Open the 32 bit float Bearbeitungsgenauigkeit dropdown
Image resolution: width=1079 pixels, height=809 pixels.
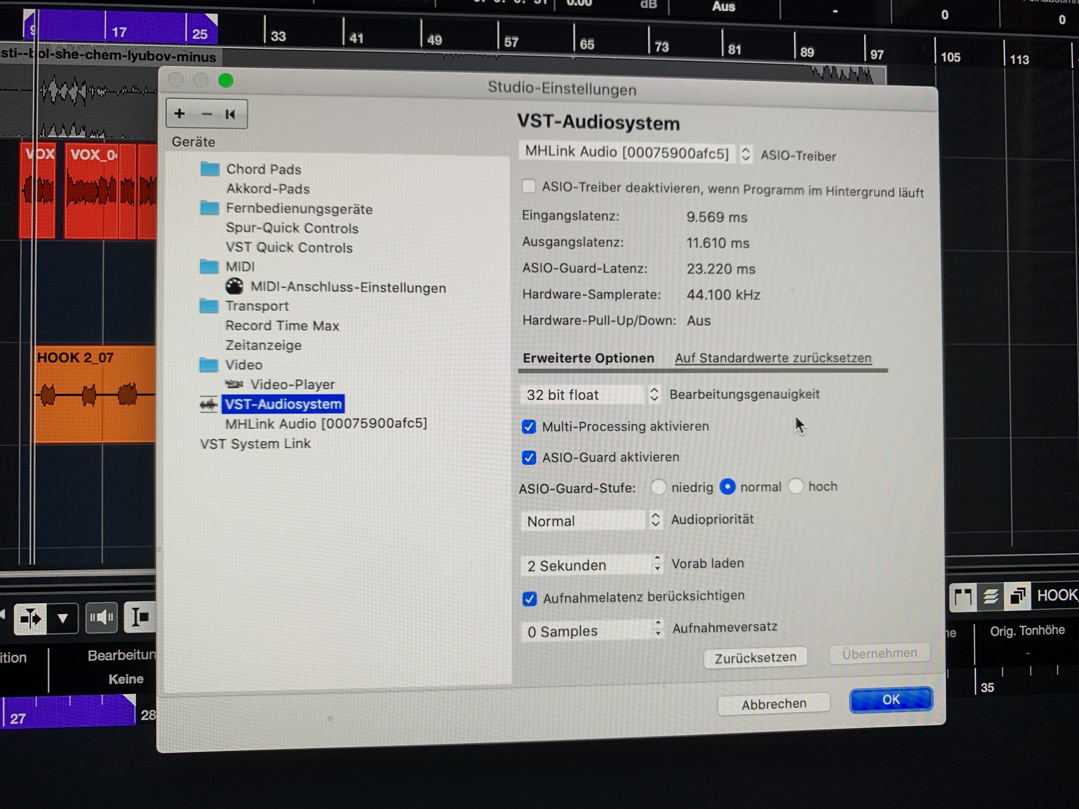(x=591, y=395)
